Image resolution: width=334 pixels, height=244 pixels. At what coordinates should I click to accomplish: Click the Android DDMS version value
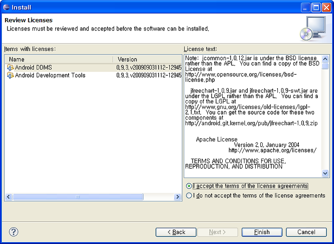[x=149, y=67]
